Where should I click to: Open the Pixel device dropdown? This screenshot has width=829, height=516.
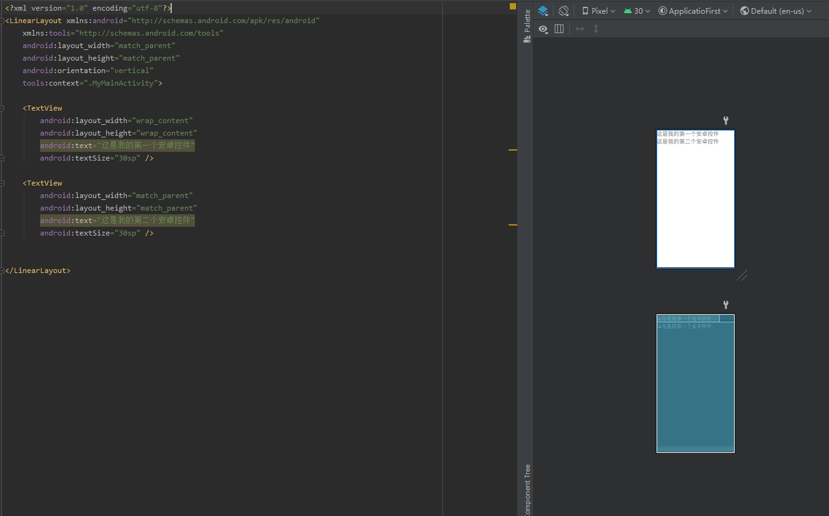(598, 11)
